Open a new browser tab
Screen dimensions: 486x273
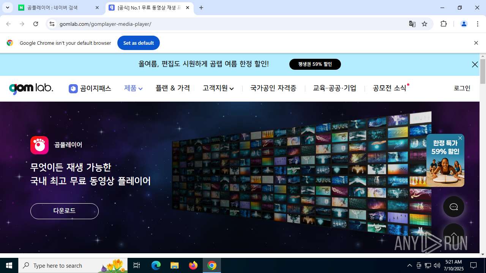click(x=201, y=8)
